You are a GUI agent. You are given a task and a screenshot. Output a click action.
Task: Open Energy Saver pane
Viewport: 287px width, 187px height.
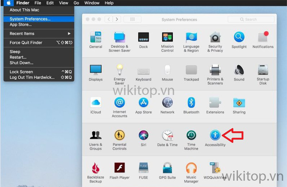[119, 75]
